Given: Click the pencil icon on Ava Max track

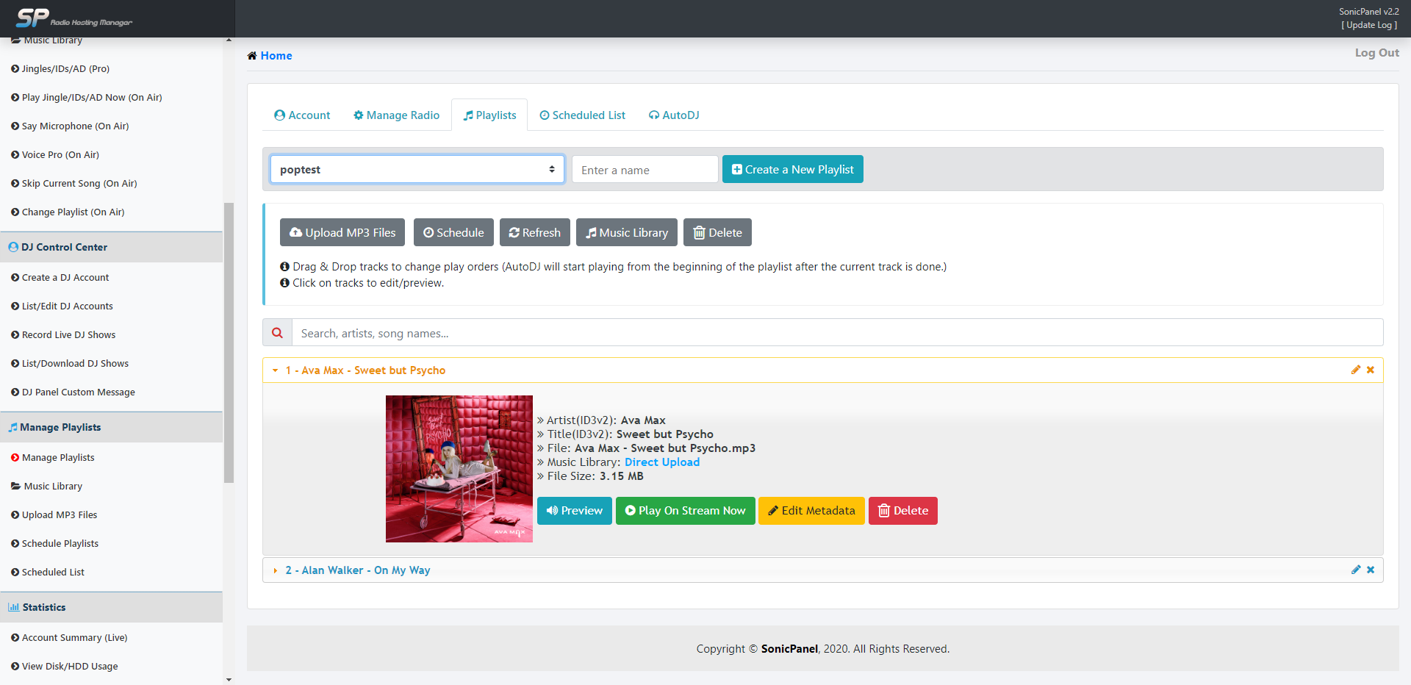Looking at the screenshot, I should click(x=1355, y=370).
